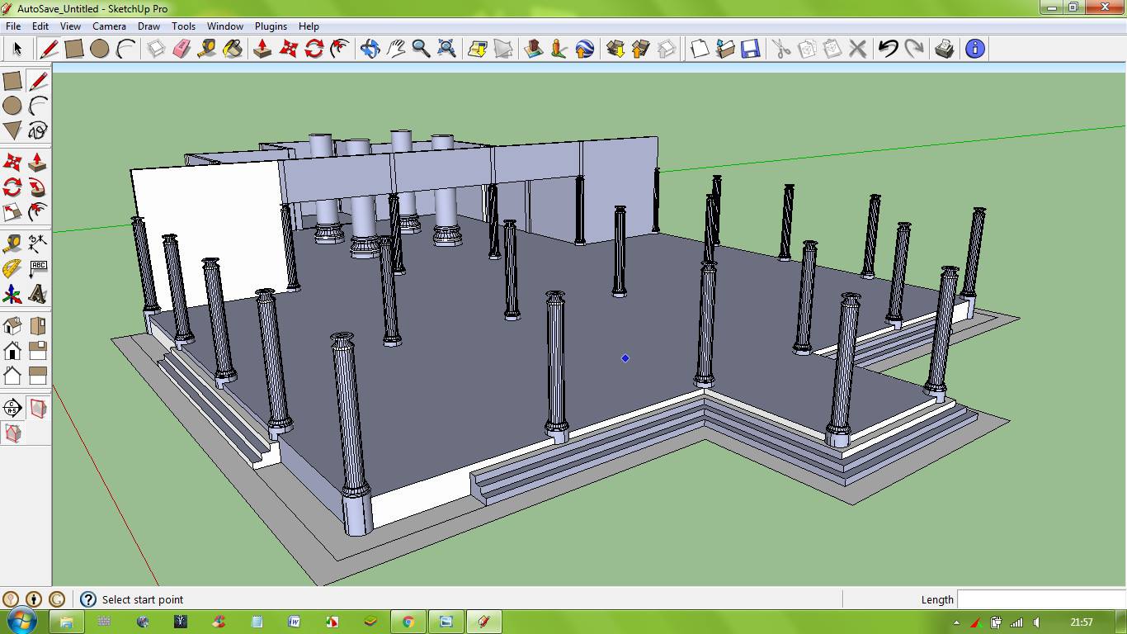The height and width of the screenshot is (634, 1127).
Task: Undo the last action
Action: pos(888,49)
